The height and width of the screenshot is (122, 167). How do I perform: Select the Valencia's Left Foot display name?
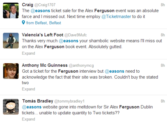[42, 35]
